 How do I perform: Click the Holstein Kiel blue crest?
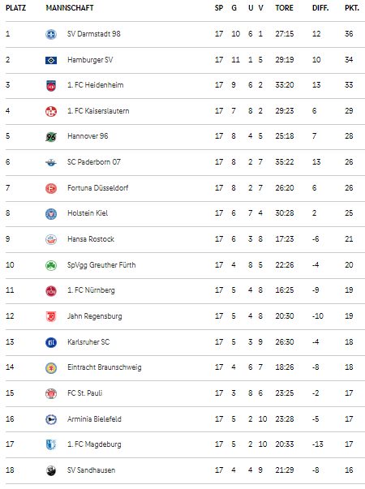(51, 213)
